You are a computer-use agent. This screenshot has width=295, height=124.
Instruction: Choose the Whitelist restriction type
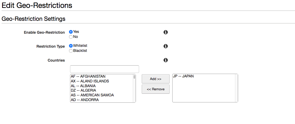point(71,46)
